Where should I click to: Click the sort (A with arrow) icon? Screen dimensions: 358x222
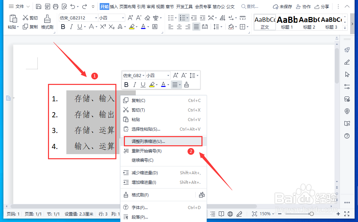(x=222, y=18)
